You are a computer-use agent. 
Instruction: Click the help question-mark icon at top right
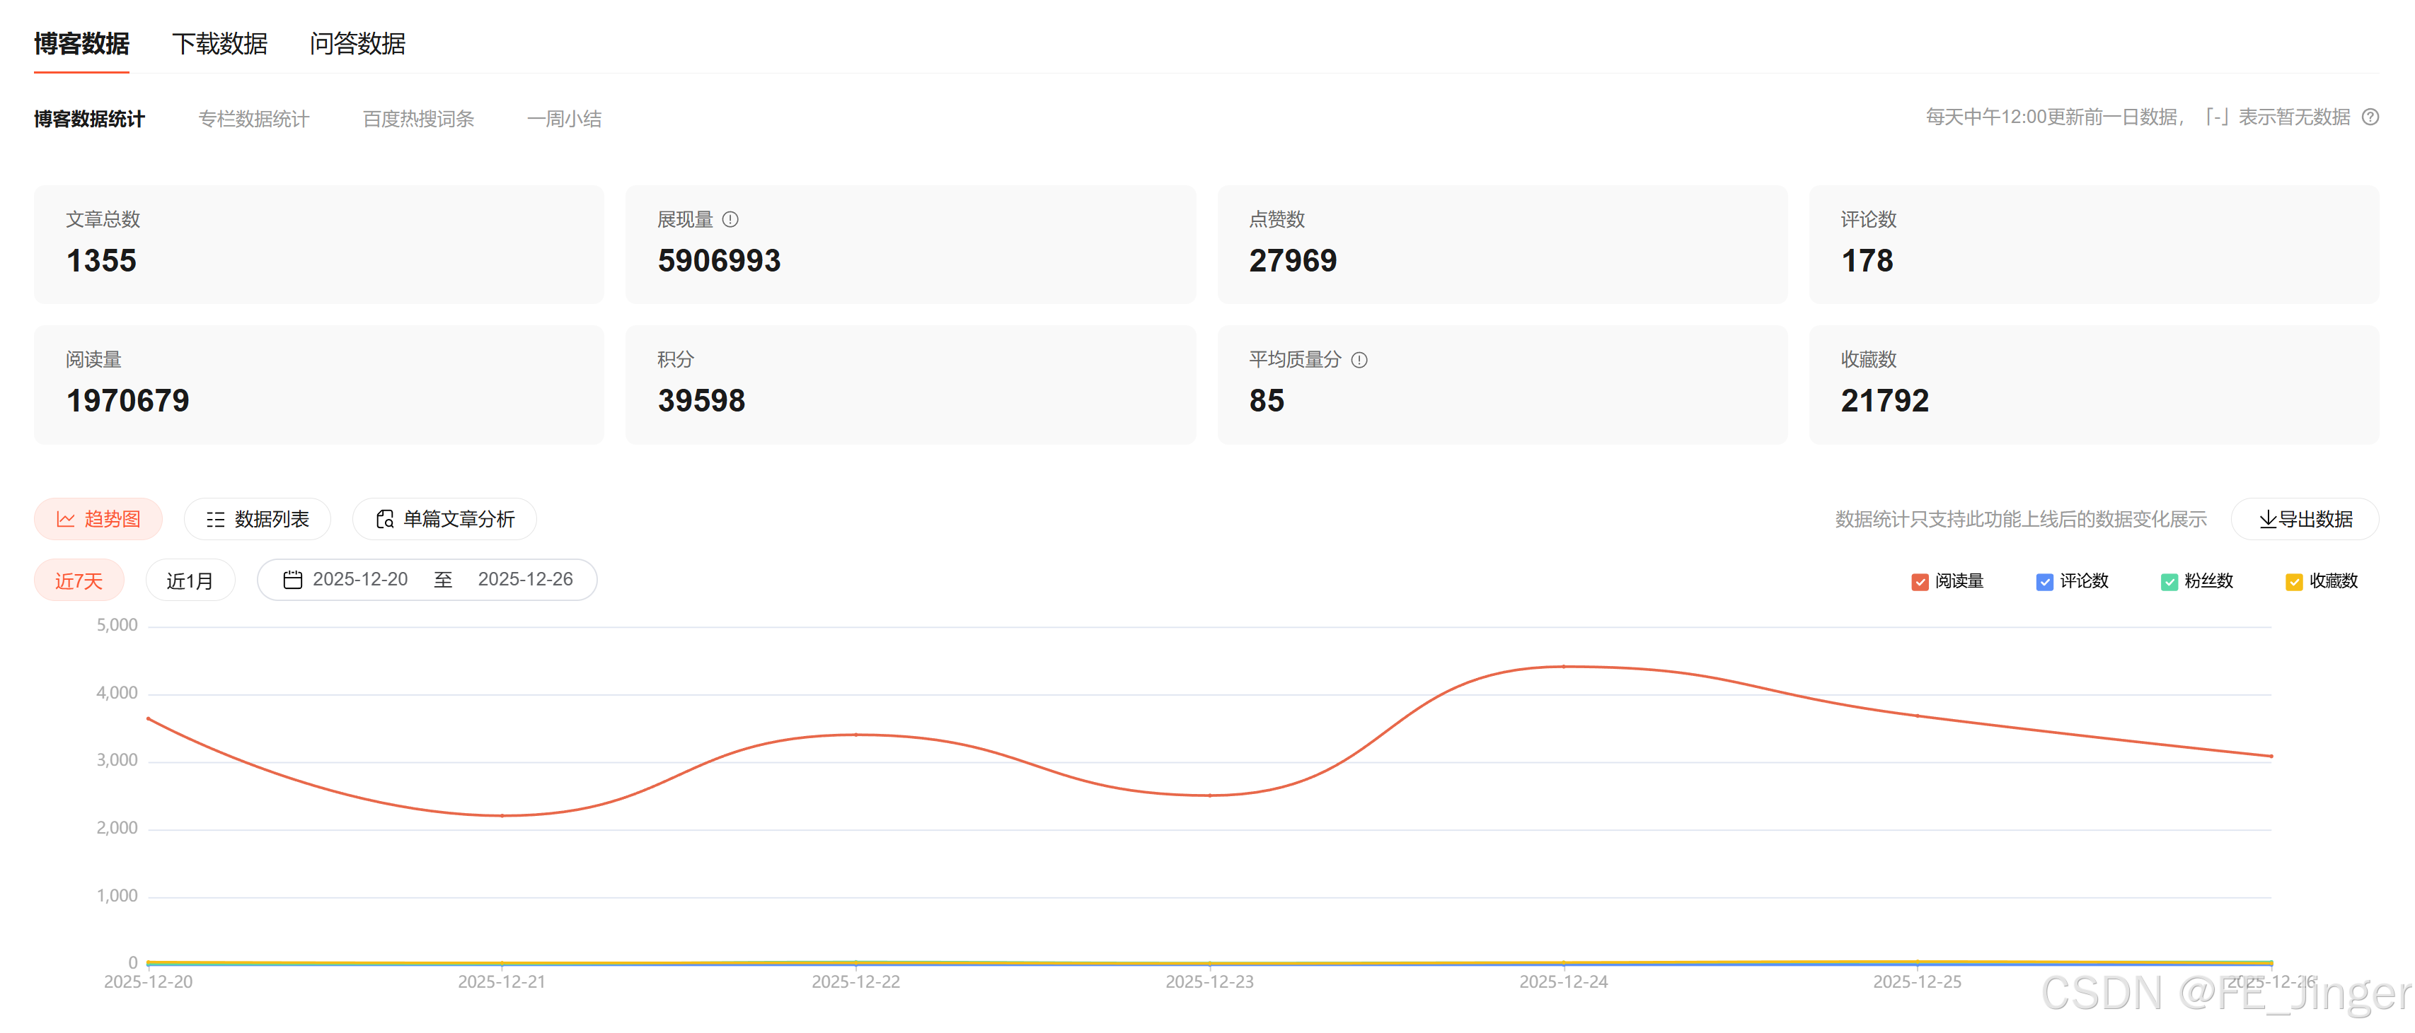2370,117
